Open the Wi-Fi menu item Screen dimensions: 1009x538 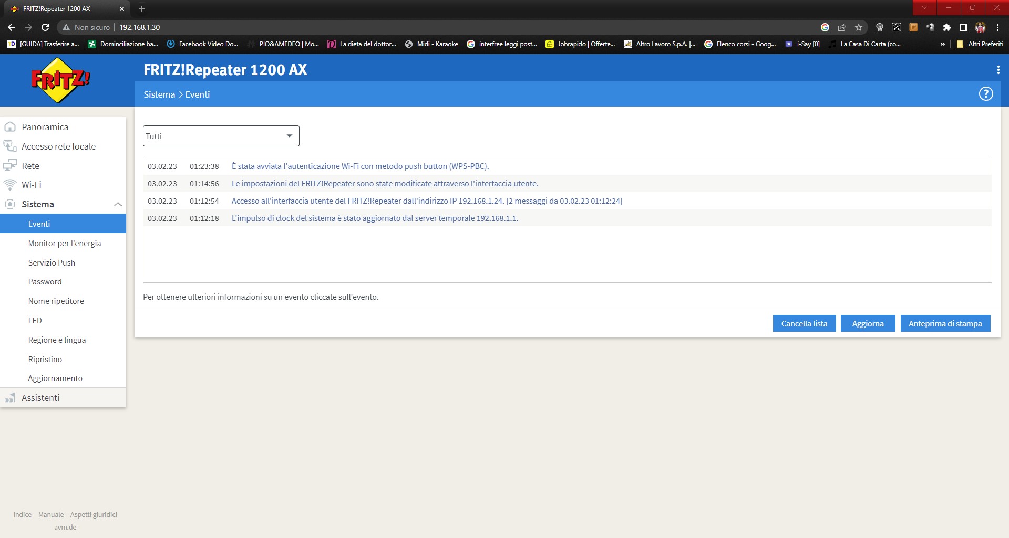pyautogui.click(x=32, y=185)
